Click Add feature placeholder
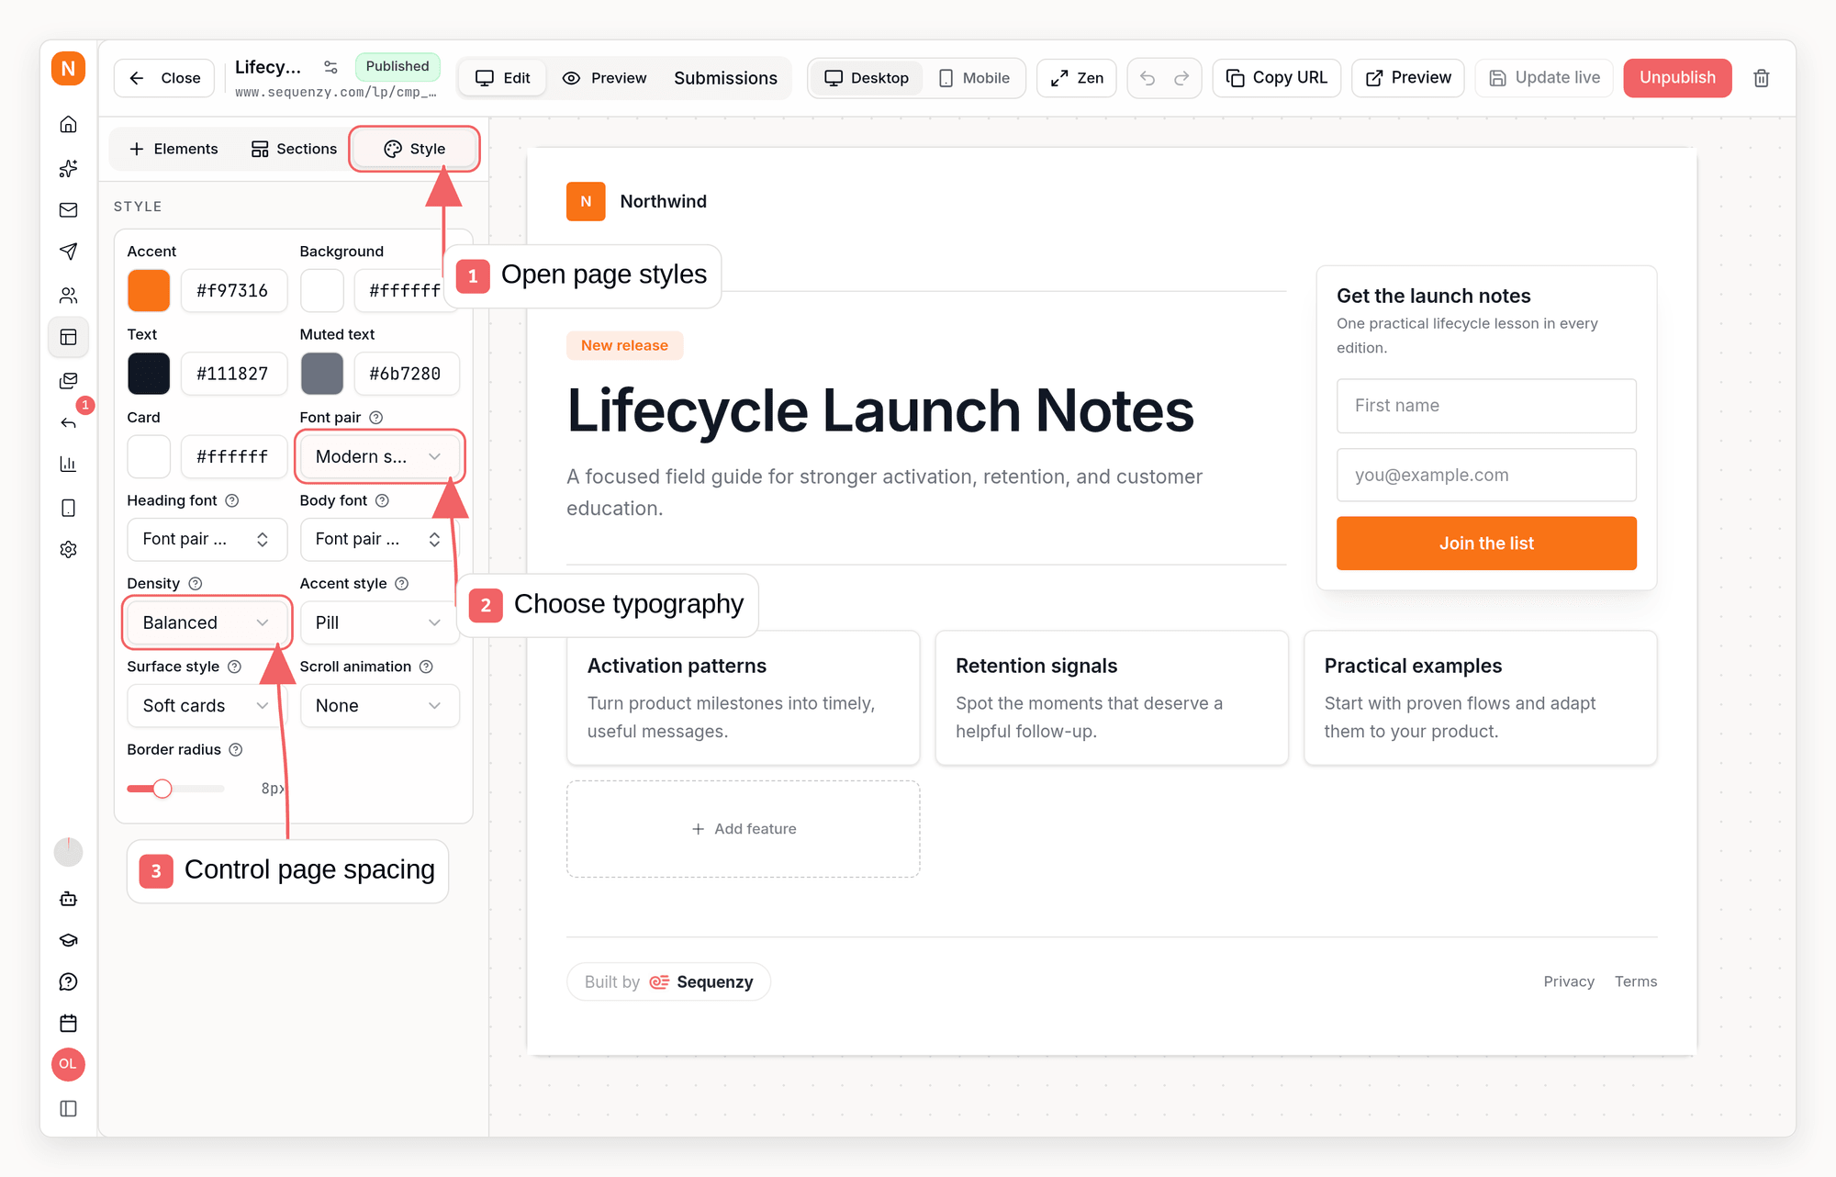 tap(744, 829)
